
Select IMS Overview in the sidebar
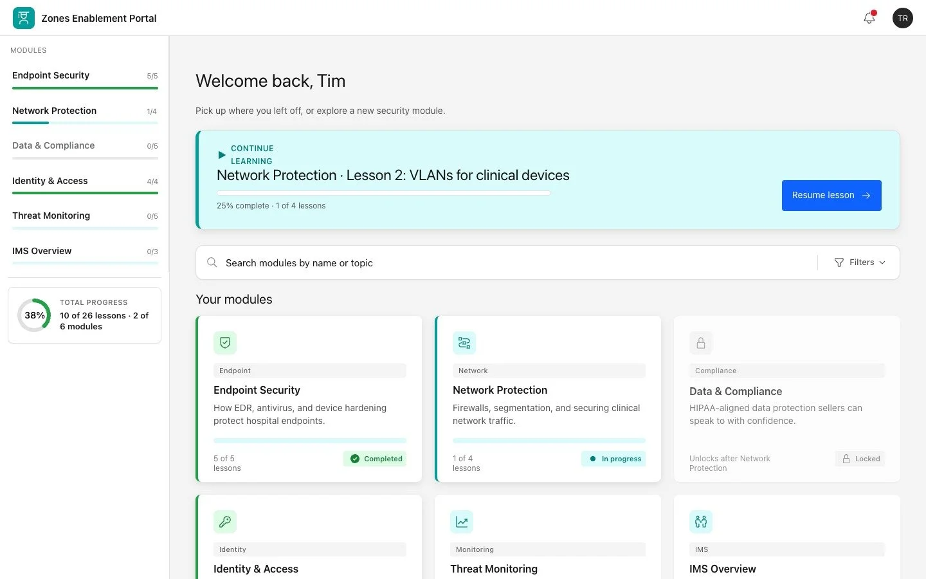pos(85,255)
